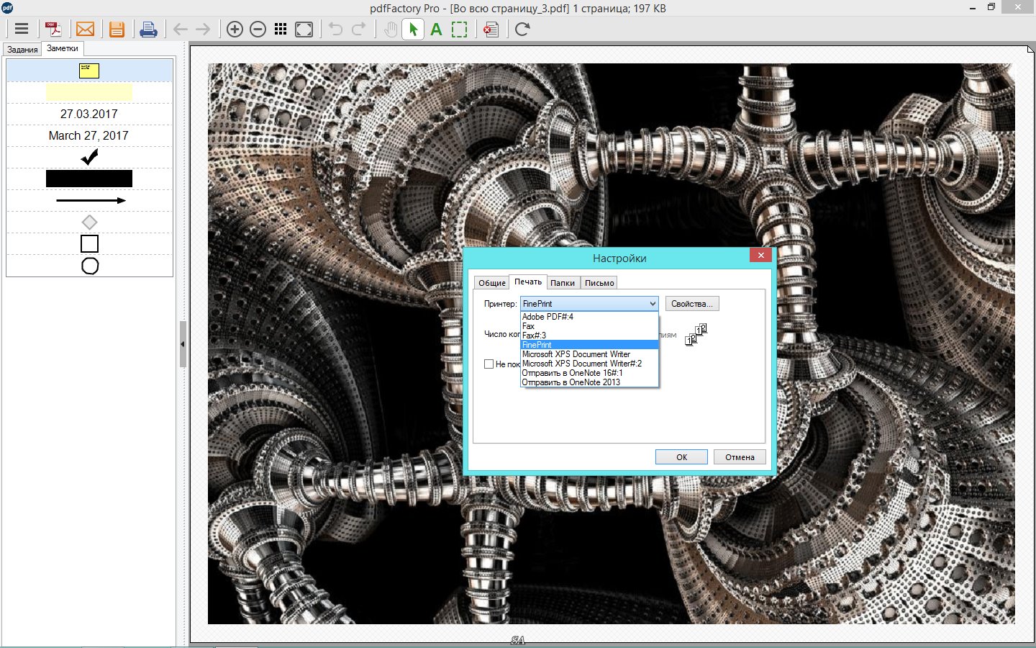Collapse the side panel with splitter handle
Screen dimensions: 1036x648
coord(183,344)
